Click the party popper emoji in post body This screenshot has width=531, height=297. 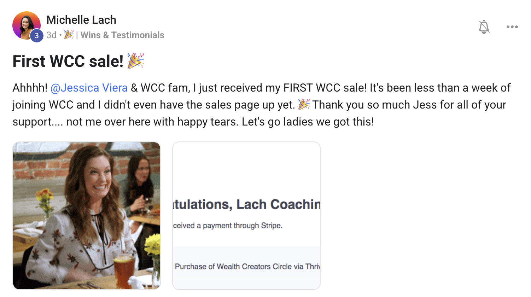point(304,104)
